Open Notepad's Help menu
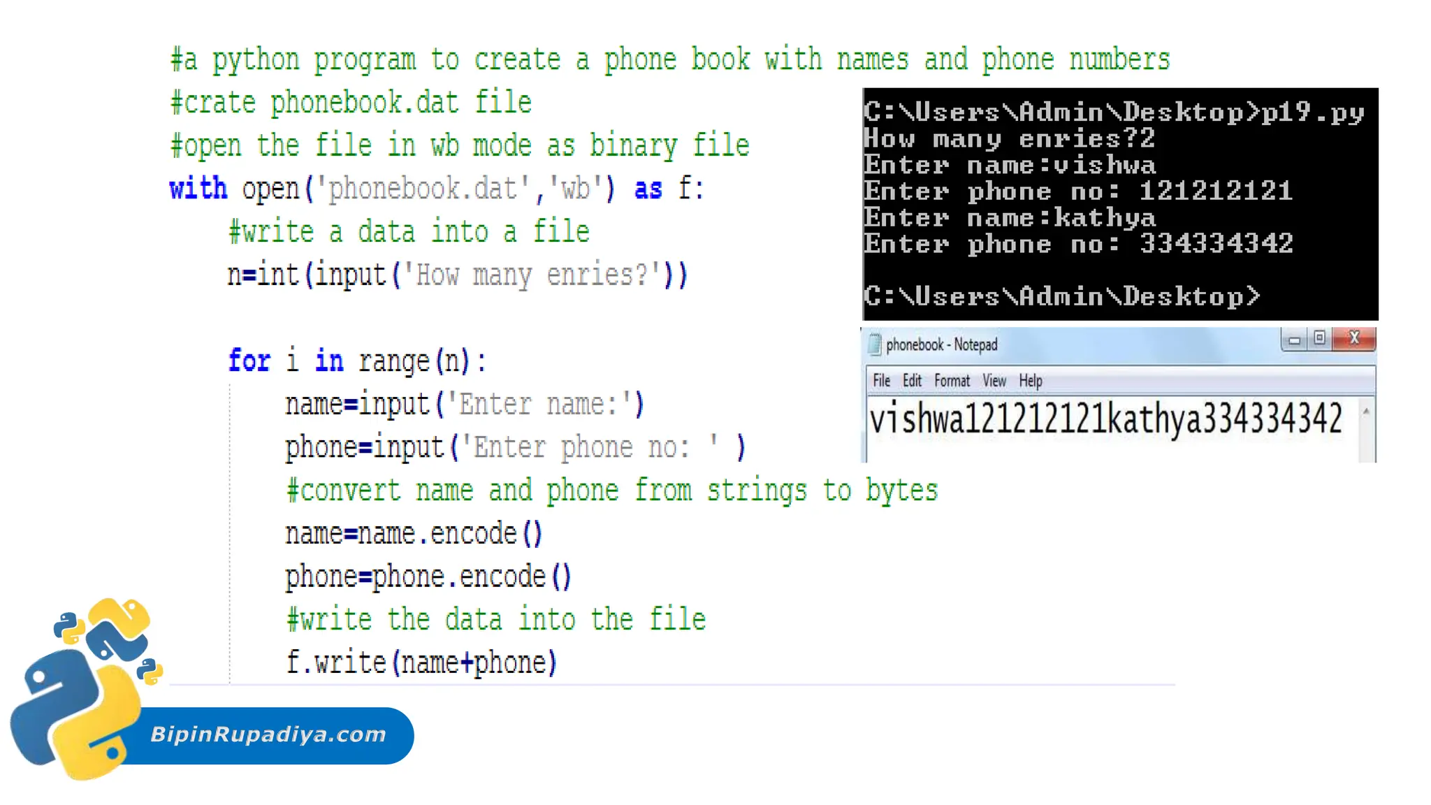 pos(1030,381)
